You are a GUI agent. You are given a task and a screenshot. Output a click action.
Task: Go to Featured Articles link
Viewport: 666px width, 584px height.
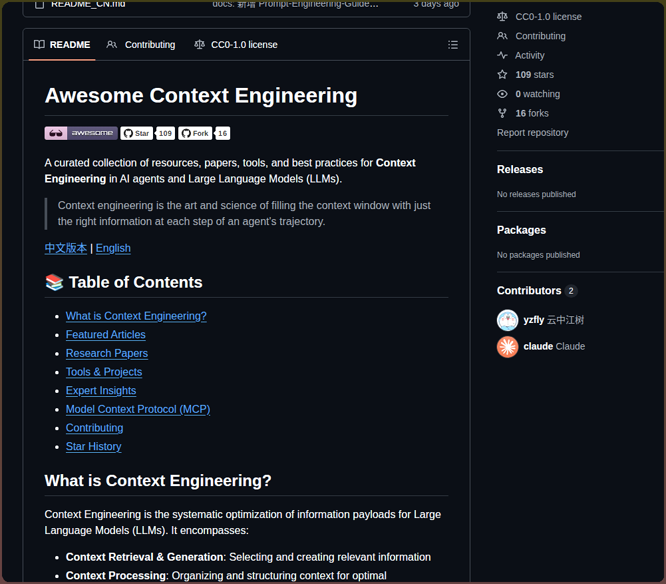coord(105,335)
